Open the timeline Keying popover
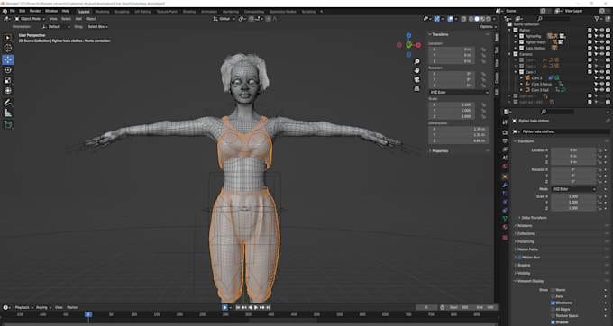 click(x=43, y=308)
